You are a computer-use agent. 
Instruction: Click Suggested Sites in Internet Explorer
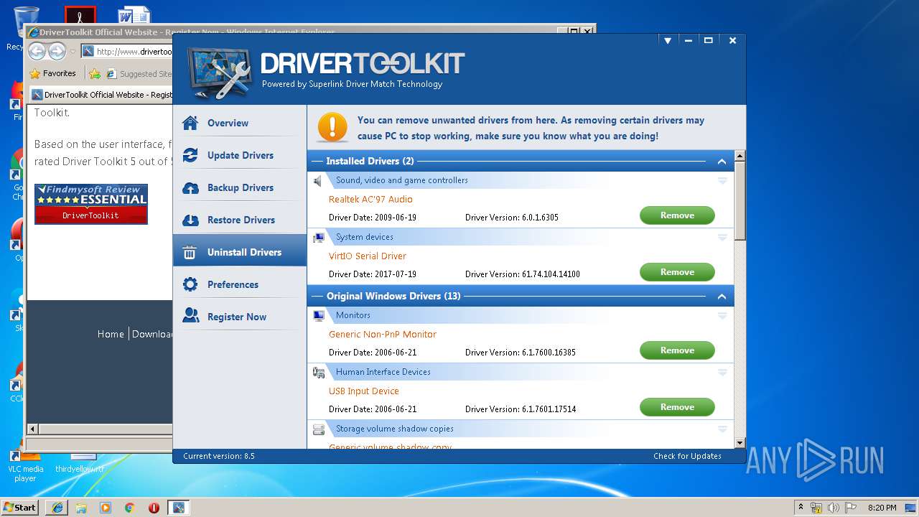click(139, 73)
